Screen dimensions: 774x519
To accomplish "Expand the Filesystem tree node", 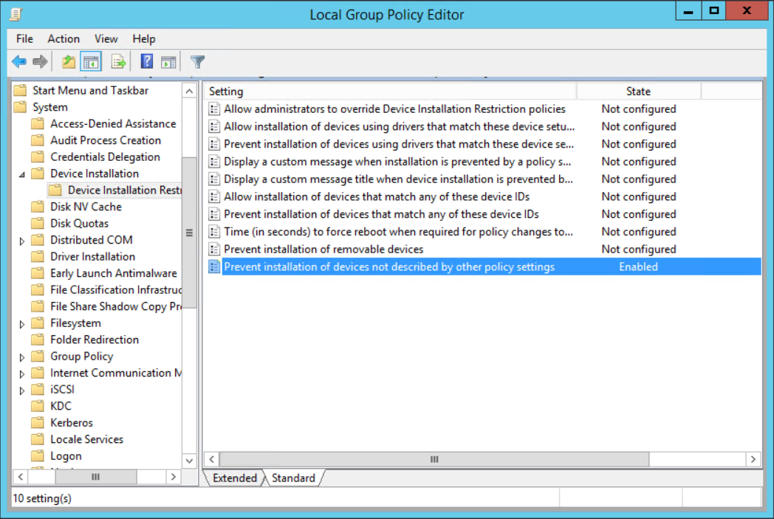I will click(x=21, y=323).
